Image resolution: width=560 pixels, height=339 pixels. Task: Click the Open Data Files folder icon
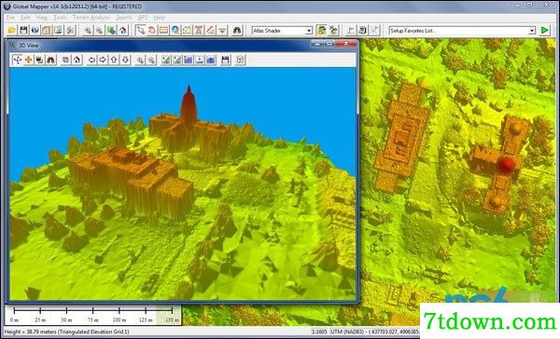click(x=11, y=31)
